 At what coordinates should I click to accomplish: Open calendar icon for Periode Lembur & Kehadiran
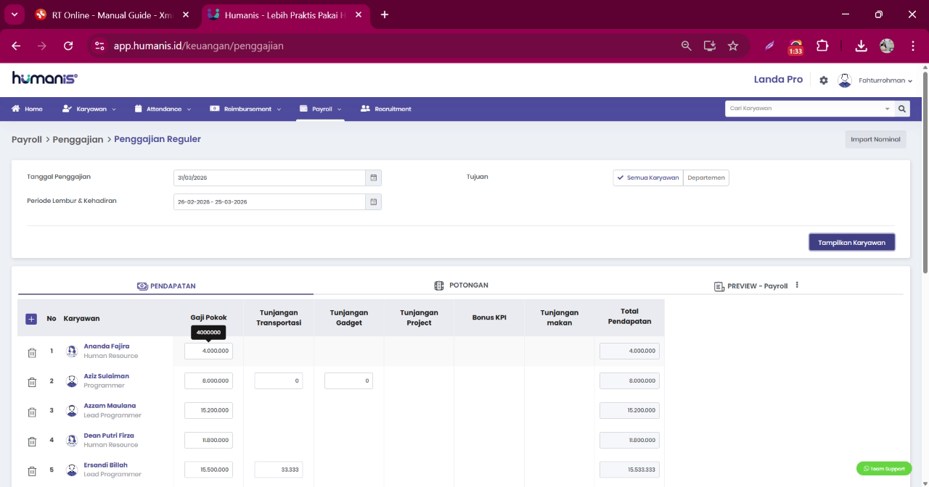click(x=374, y=201)
